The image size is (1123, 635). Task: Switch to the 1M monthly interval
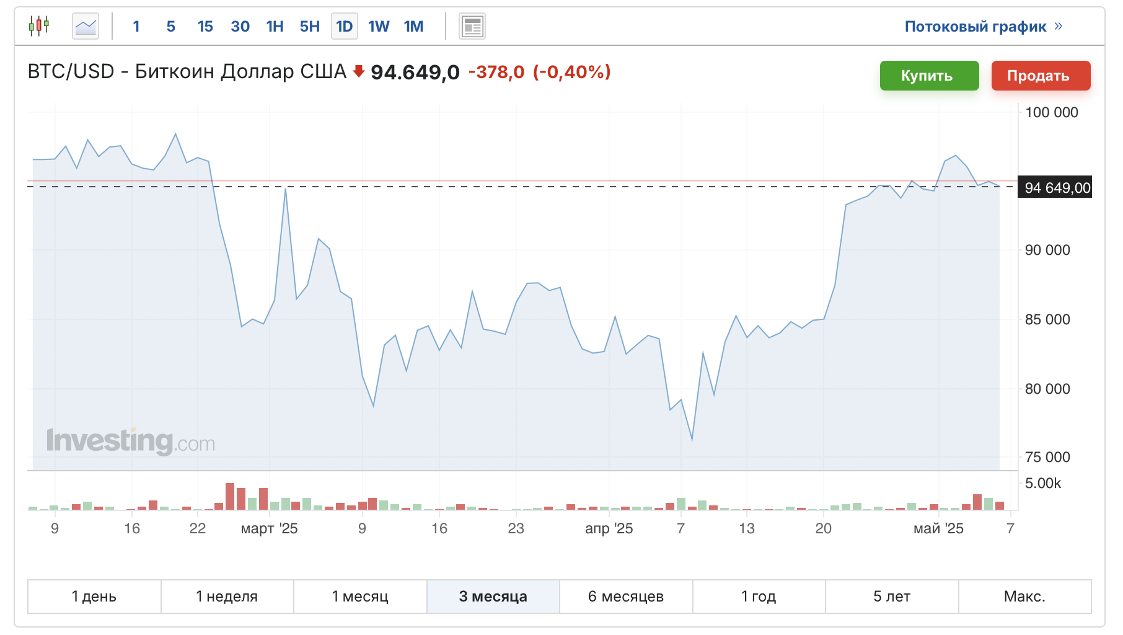pos(413,26)
